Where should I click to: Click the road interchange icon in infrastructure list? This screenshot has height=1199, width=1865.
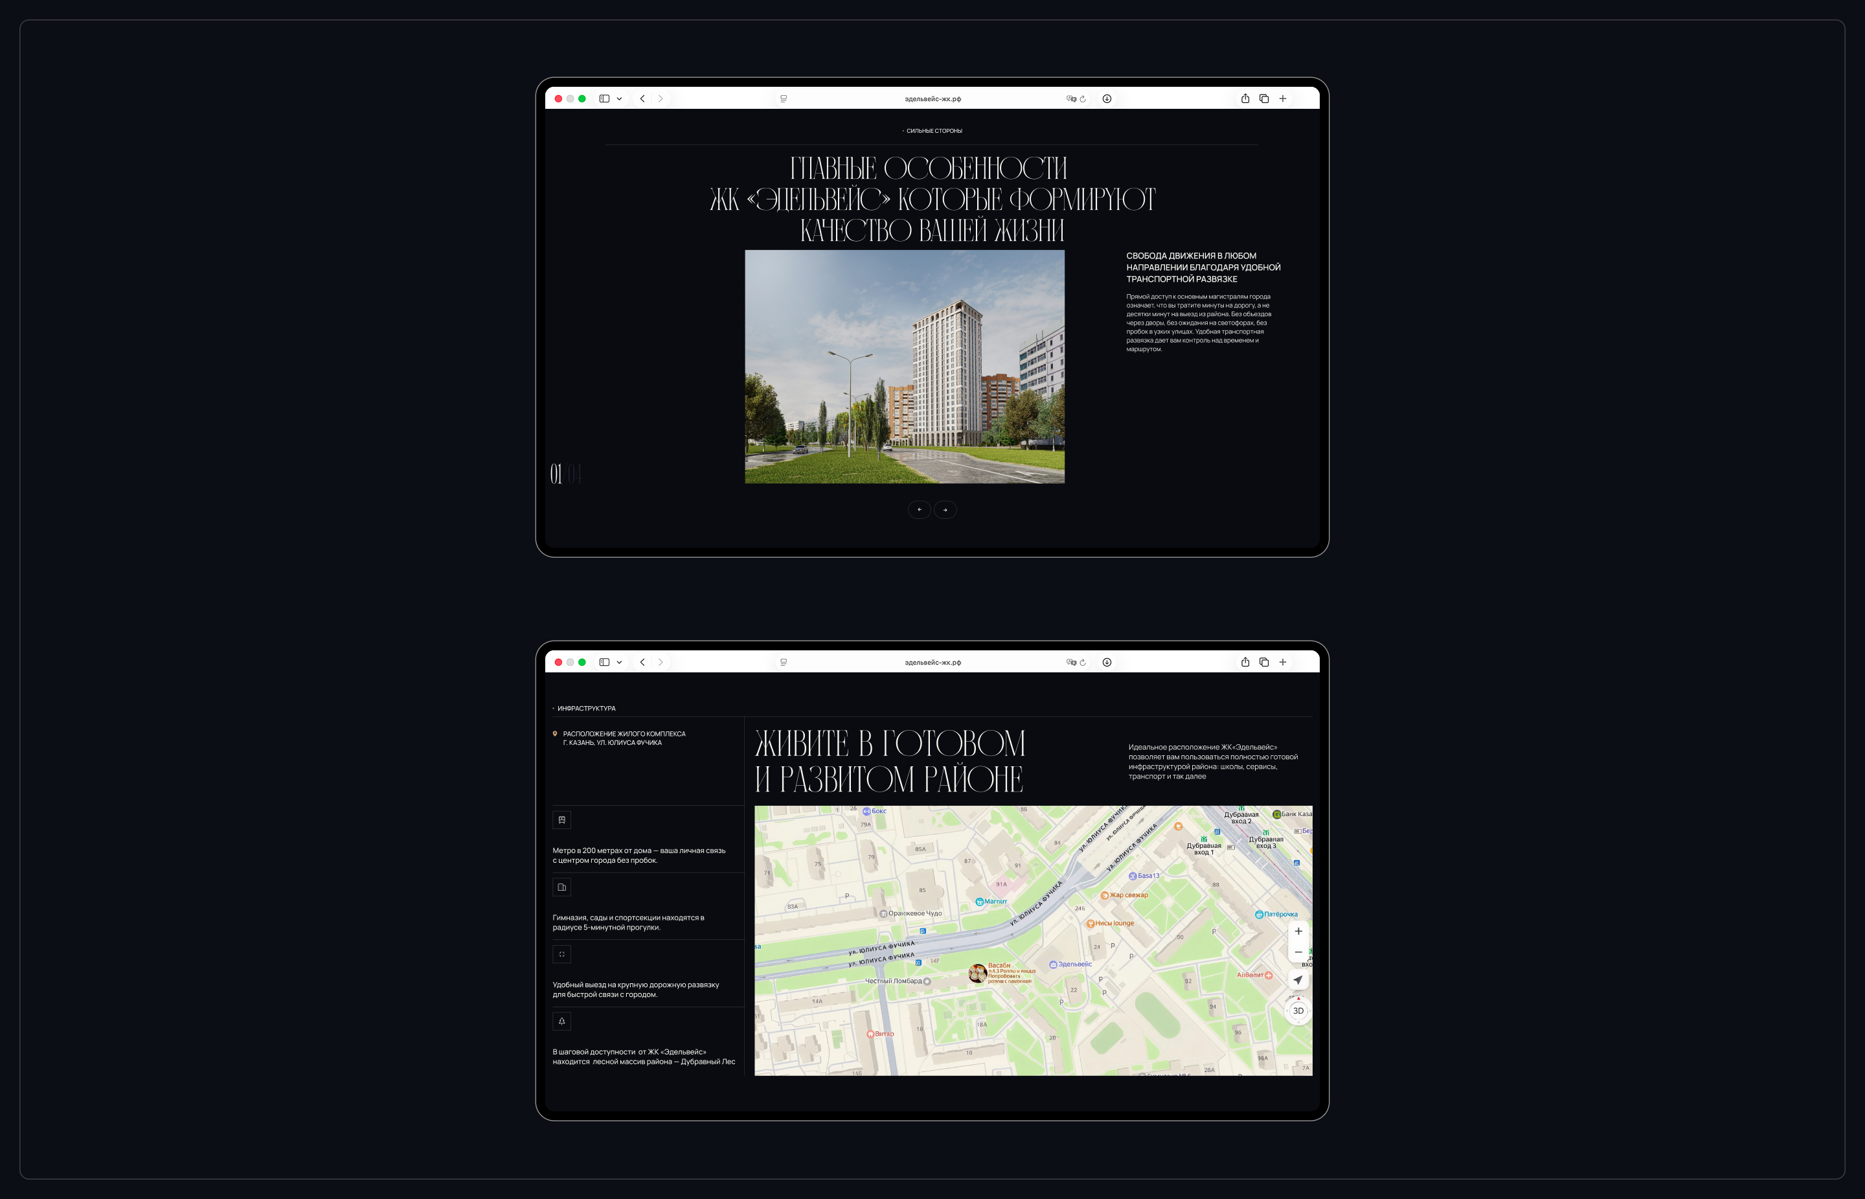click(562, 953)
